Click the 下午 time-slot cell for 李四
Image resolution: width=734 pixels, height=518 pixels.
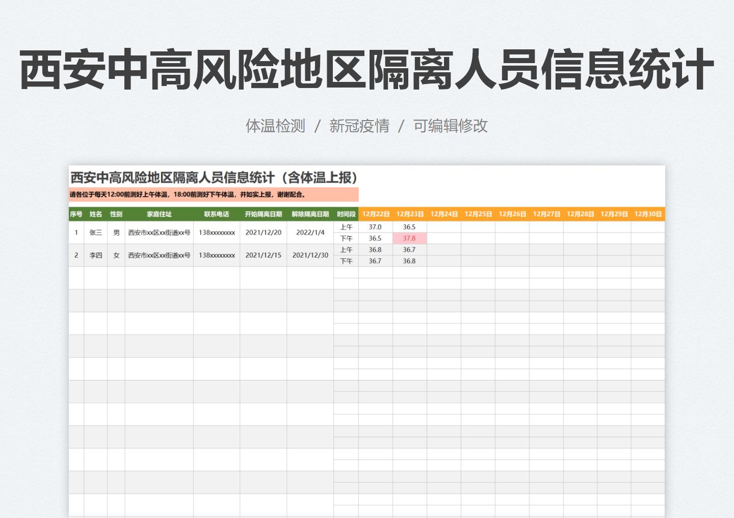(346, 261)
